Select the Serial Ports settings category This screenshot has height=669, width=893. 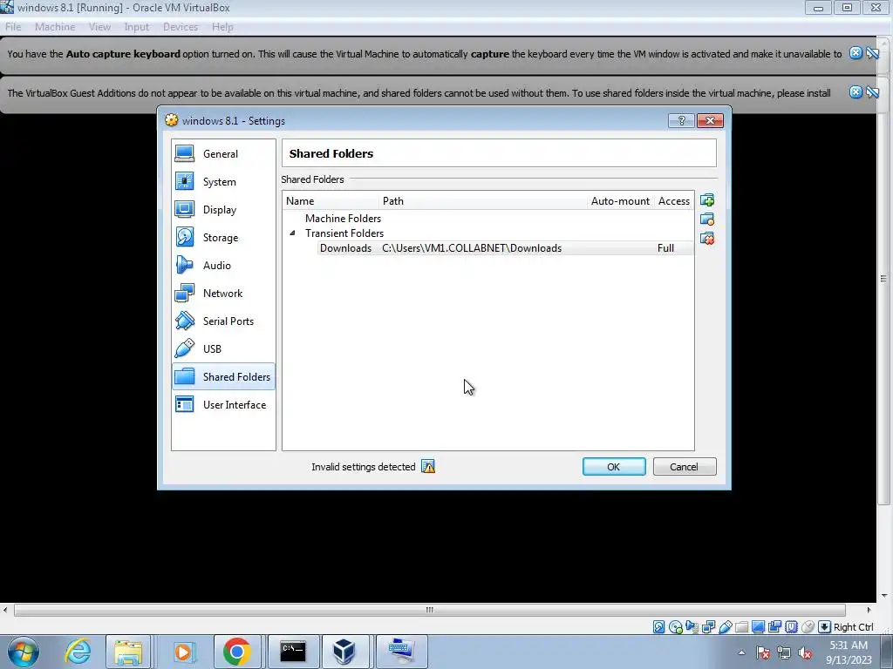click(x=223, y=321)
